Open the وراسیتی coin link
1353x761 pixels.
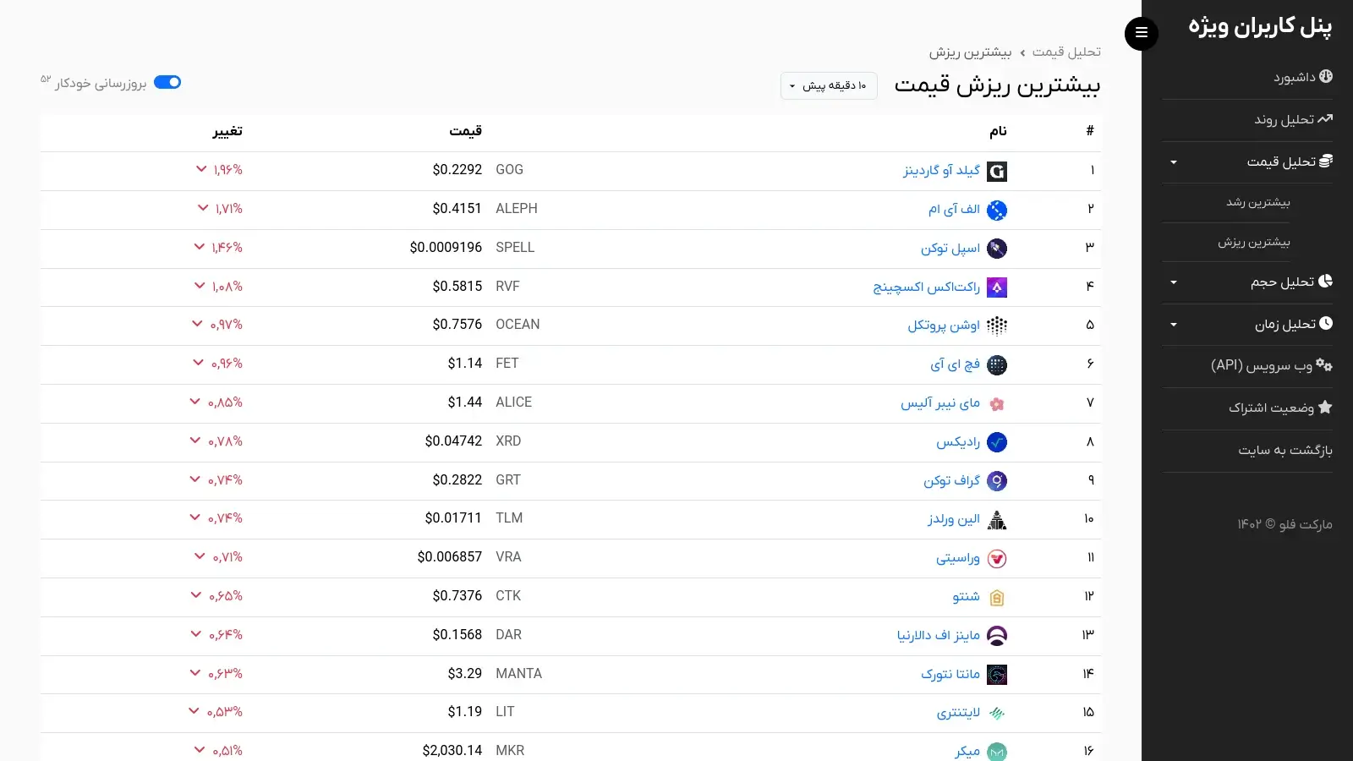(x=958, y=558)
